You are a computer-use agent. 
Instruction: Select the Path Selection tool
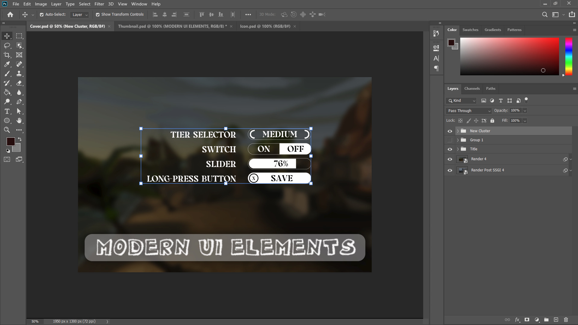click(19, 111)
